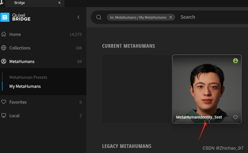Select the MetaHumanIdentity_Test thumbnail
This screenshot has width=248, height=153.
pyautogui.click(x=207, y=89)
